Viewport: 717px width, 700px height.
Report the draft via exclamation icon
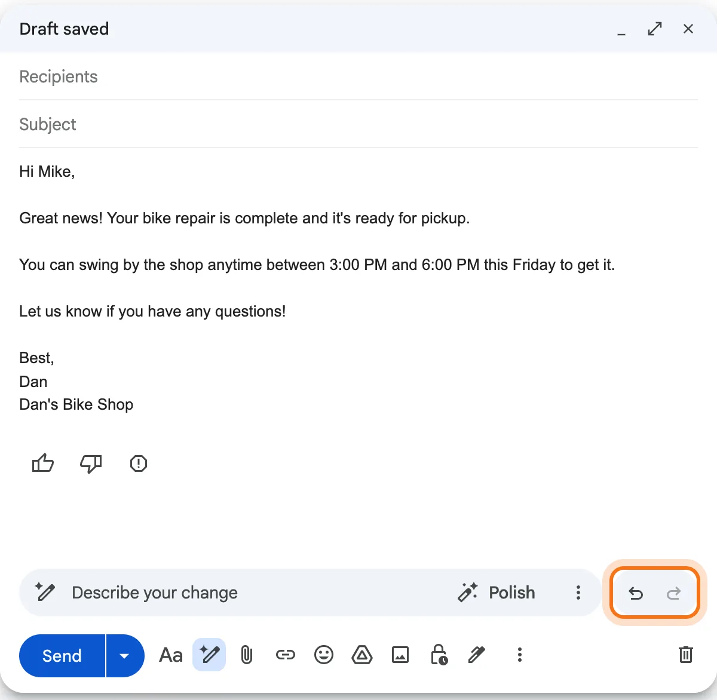(139, 463)
